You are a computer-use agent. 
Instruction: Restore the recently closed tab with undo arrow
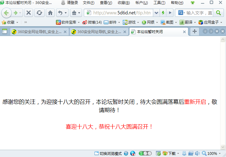[x=60, y=13]
